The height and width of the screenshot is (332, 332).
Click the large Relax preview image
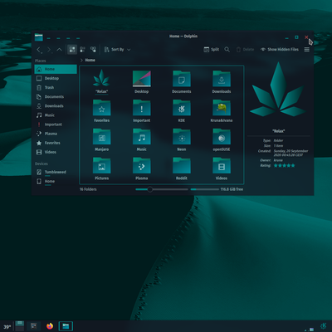click(x=278, y=90)
